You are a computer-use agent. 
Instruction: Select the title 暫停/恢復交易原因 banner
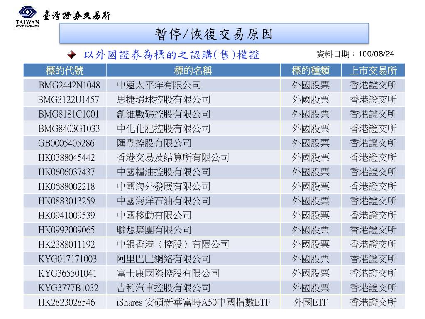(214, 33)
